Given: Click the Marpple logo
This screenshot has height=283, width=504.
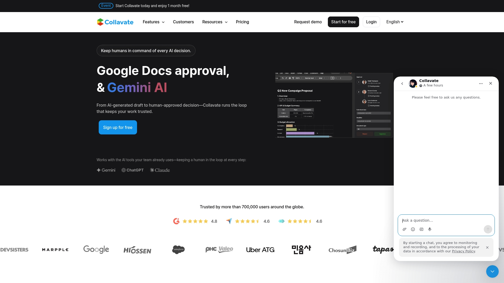Looking at the screenshot, I should pyautogui.click(x=55, y=250).
